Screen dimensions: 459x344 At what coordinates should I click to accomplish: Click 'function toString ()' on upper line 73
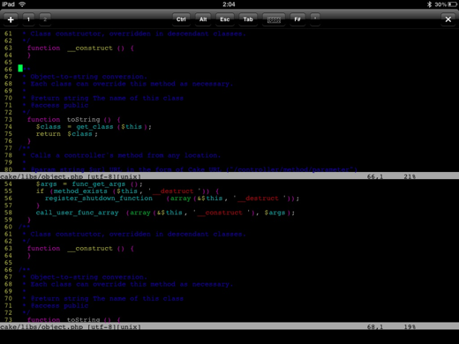pyautogui.click(x=69, y=120)
